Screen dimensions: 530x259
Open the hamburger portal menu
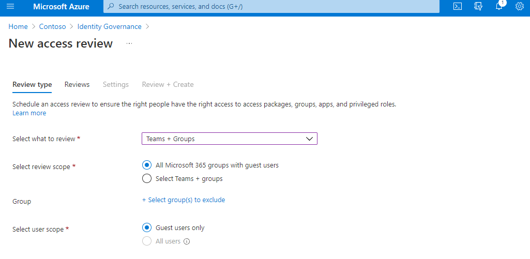pos(10,7)
